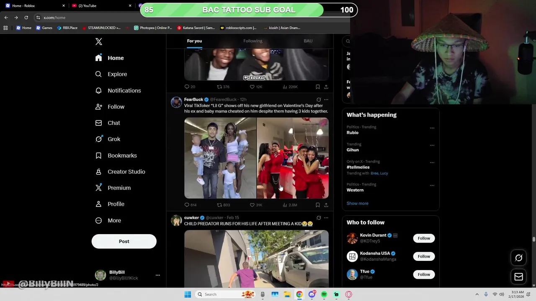Share the FearBuck post
This screenshot has height=301, width=536.
(x=326, y=205)
